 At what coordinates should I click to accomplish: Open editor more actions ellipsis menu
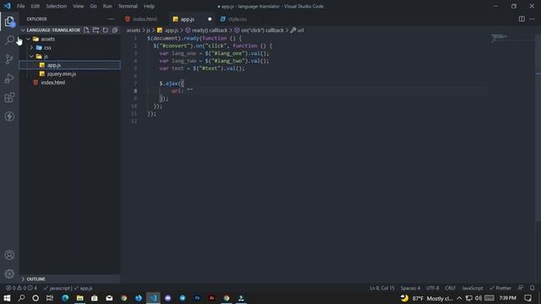click(x=532, y=19)
